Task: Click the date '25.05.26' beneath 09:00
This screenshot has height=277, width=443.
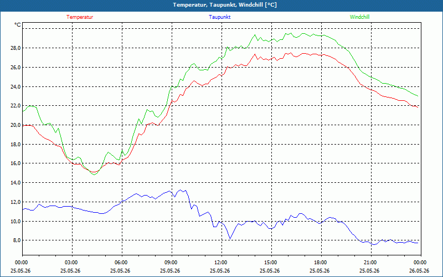Action: point(170,271)
